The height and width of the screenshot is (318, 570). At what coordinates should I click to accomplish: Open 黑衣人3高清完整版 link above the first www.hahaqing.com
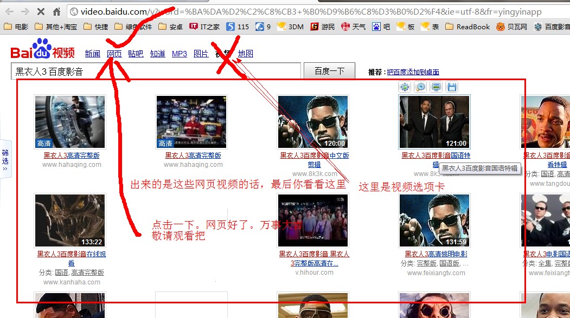coord(72,155)
